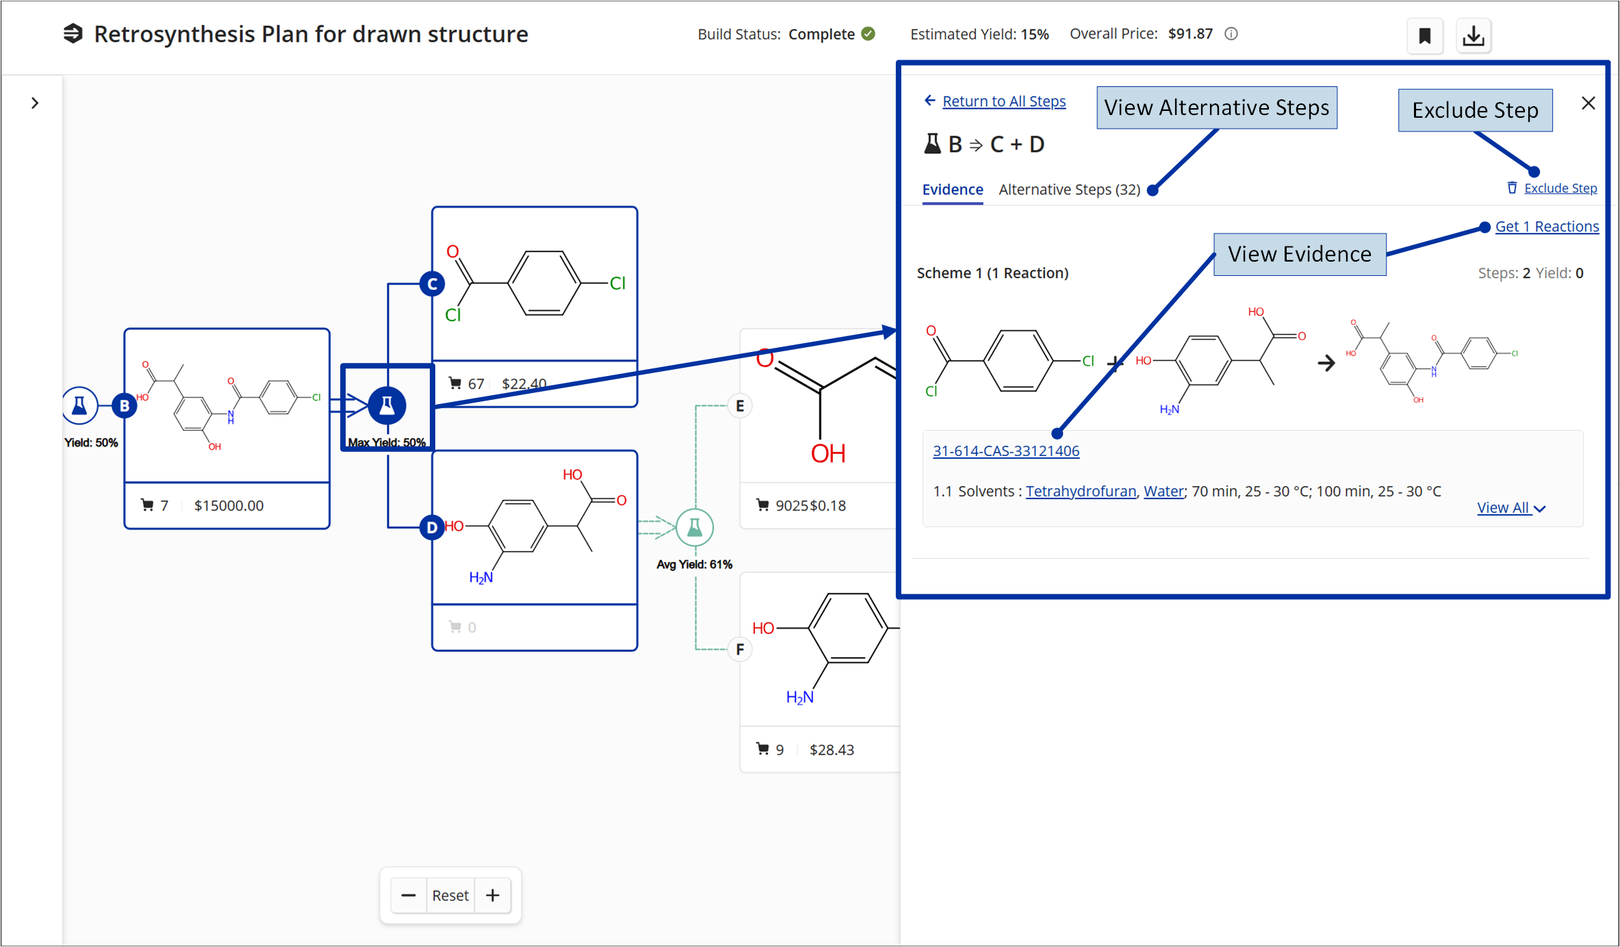
Task: Click the Reset zoom button
Action: tap(450, 896)
